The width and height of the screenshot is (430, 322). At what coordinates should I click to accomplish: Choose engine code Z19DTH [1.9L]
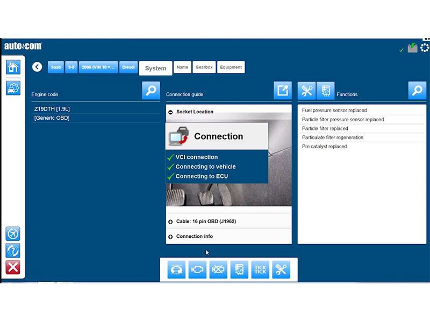click(x=96, y=109)
